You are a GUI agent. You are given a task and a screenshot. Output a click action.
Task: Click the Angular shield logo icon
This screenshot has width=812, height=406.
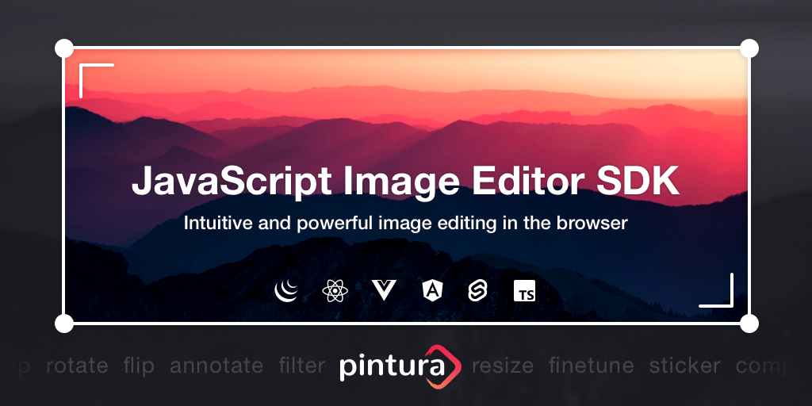(x=432, y=290)
